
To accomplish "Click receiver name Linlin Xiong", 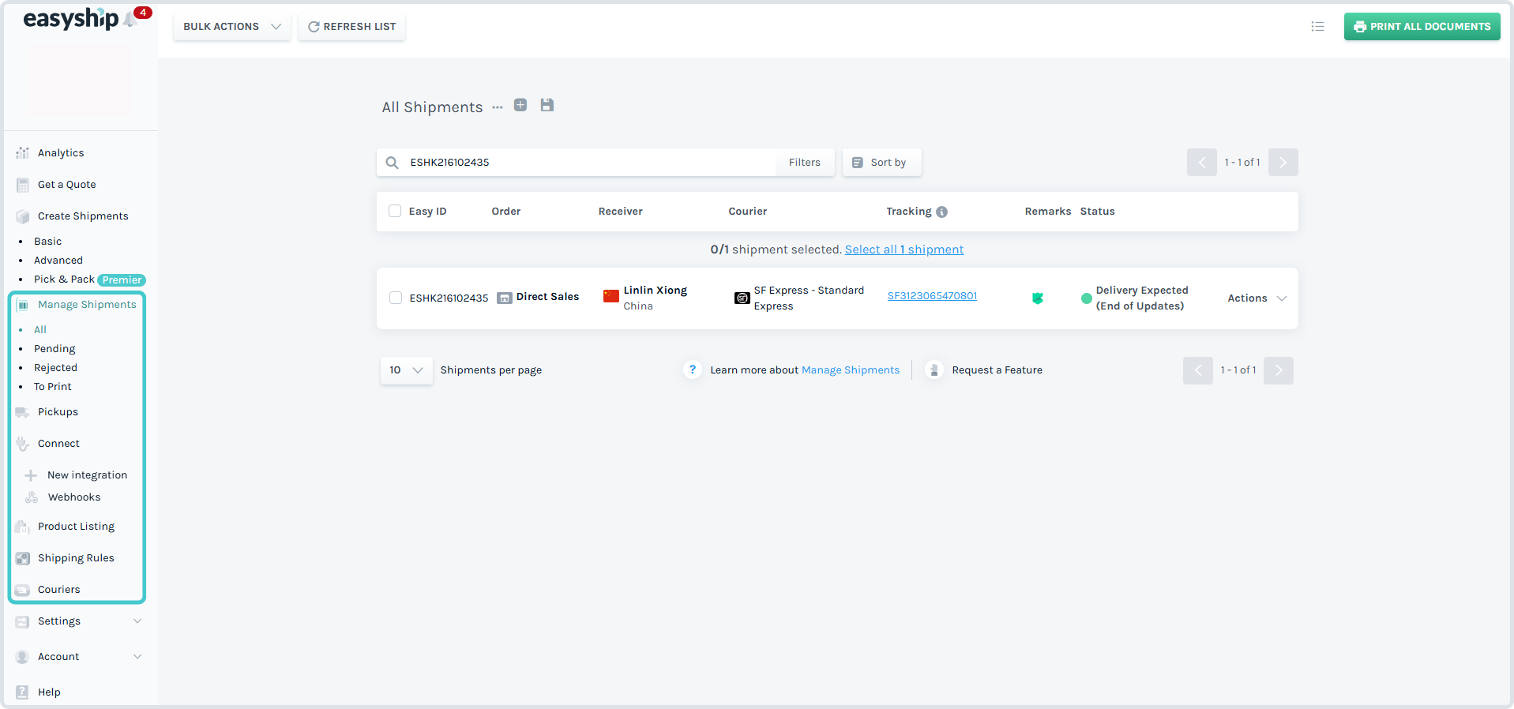I will [x=656, y=291].
